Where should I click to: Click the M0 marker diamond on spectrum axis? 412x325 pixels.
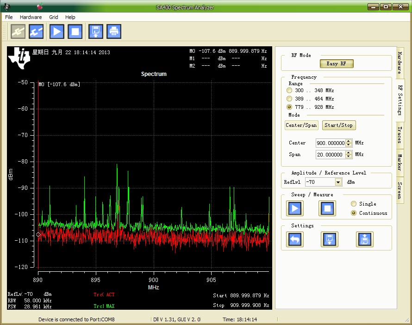click(38, 235)
